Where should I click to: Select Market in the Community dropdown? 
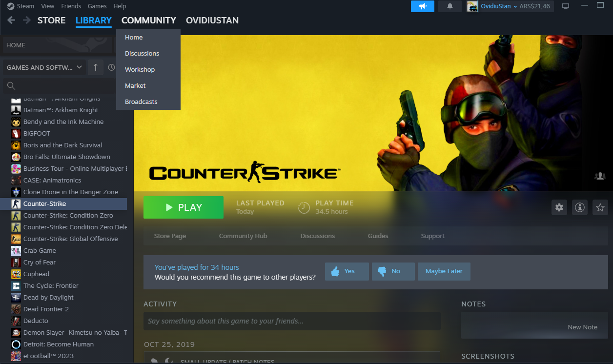click(x=135, y=85)
